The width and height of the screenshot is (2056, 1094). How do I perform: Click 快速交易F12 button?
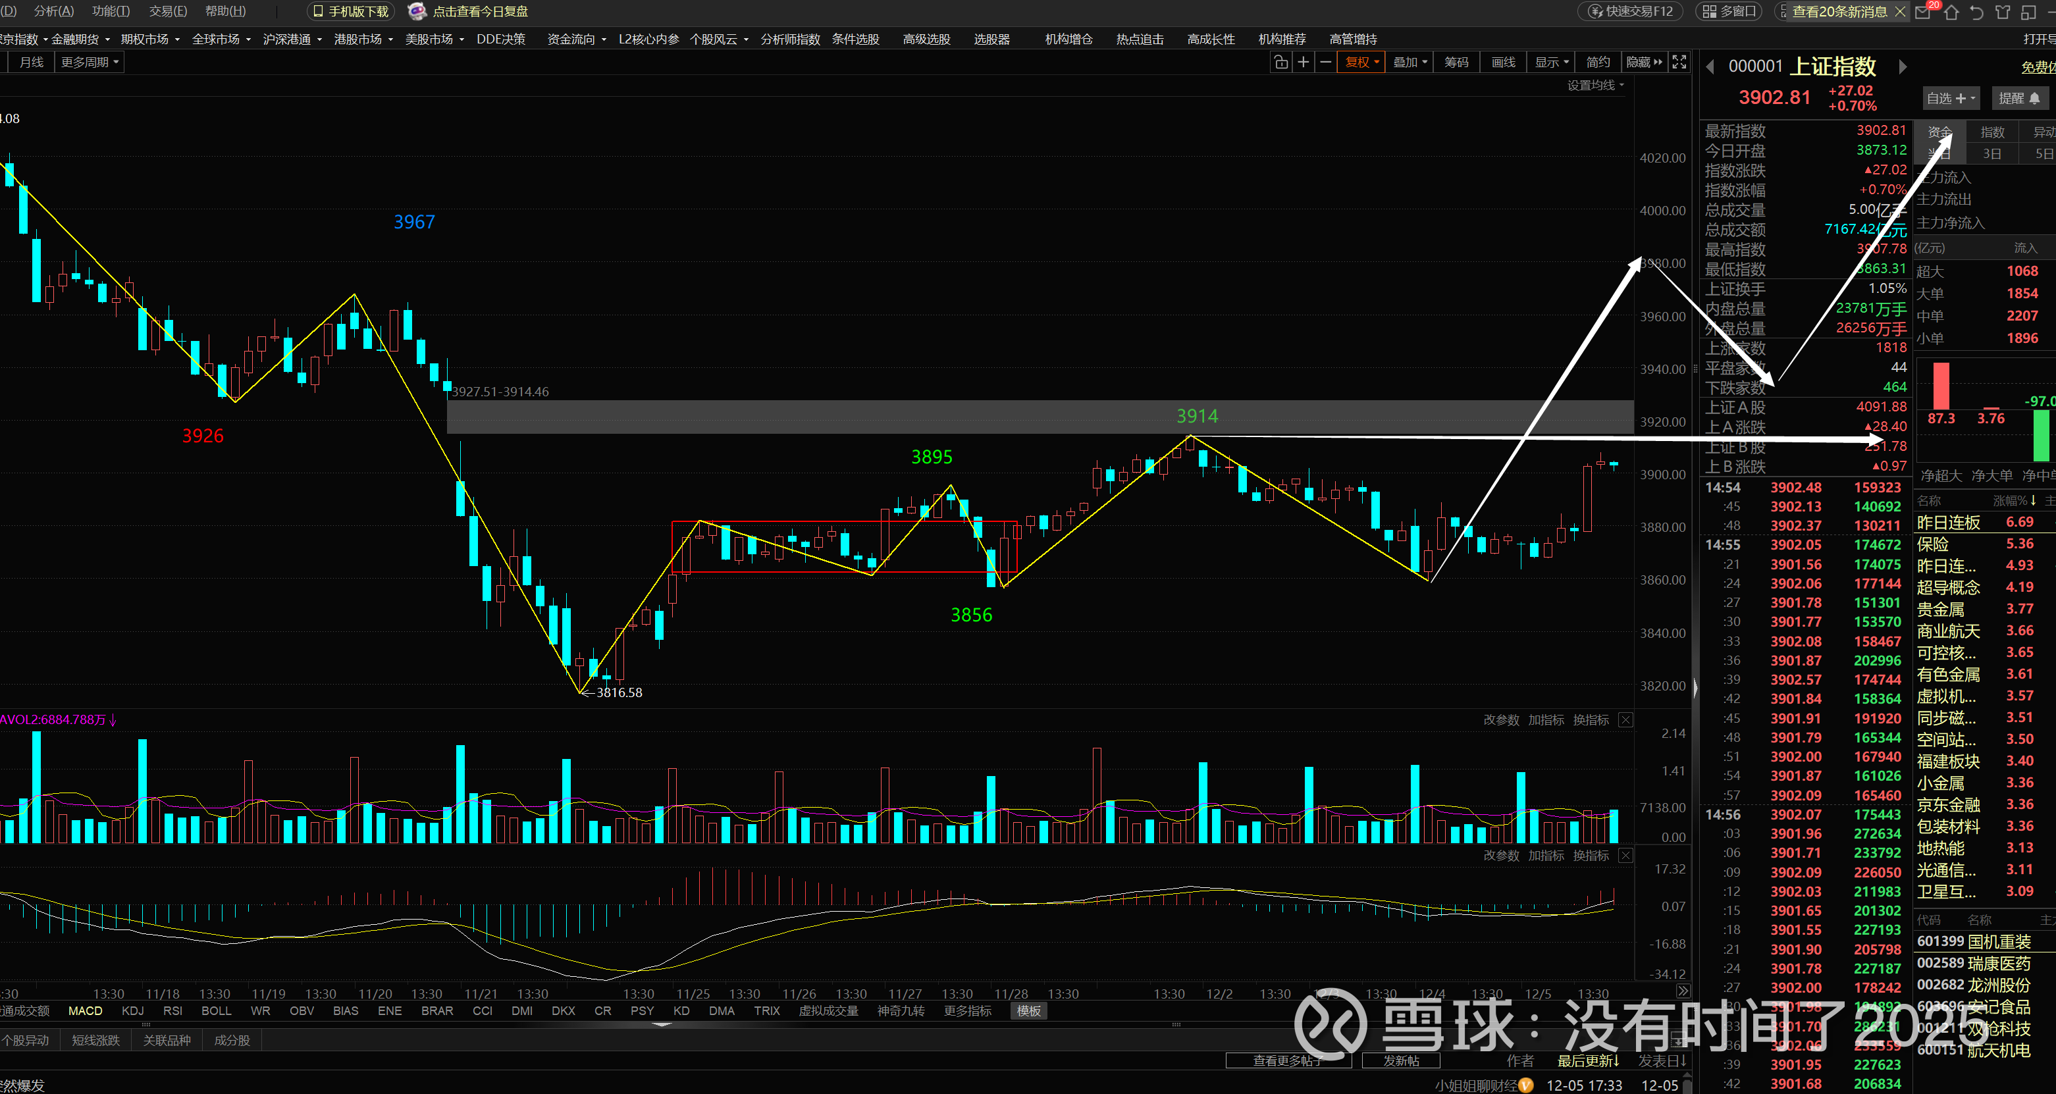(1631, 12)
